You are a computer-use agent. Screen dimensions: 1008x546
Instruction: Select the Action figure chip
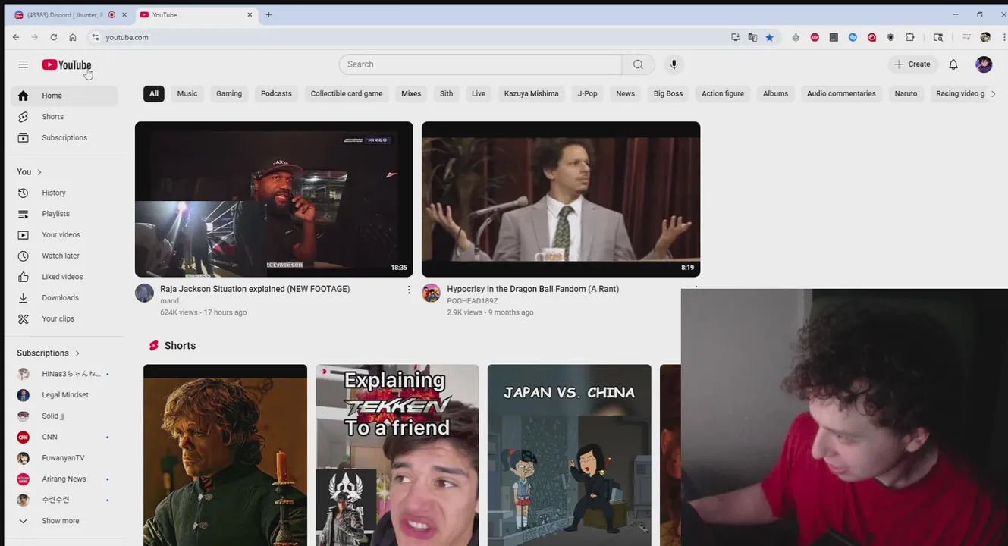[723, 94]
